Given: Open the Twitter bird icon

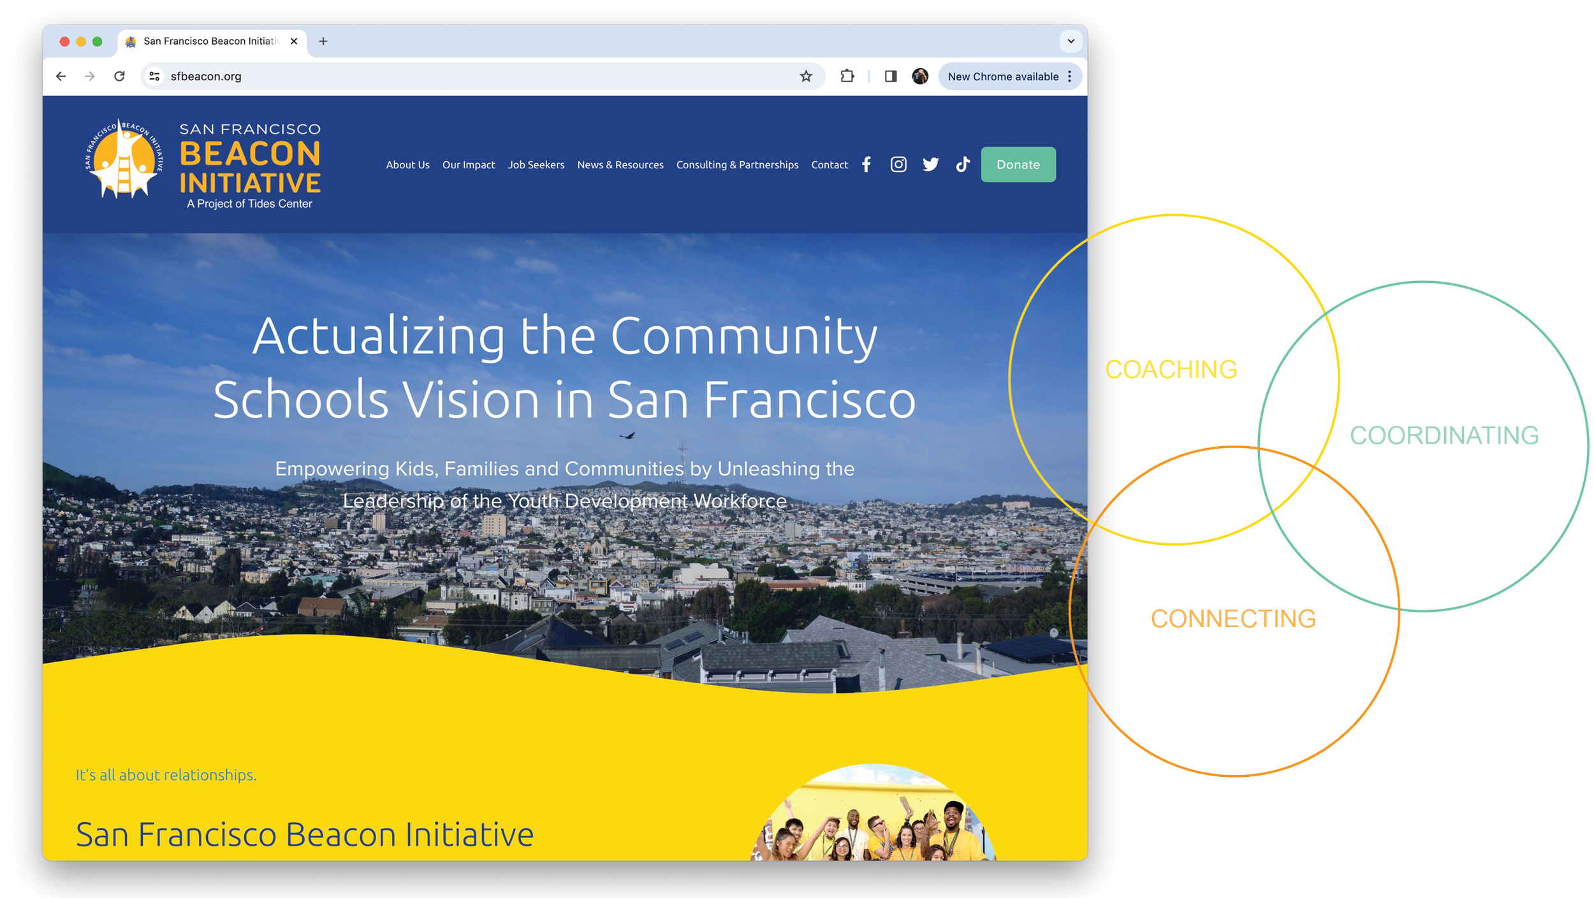Looking at the screenshot, I should (x=930, y=164).
